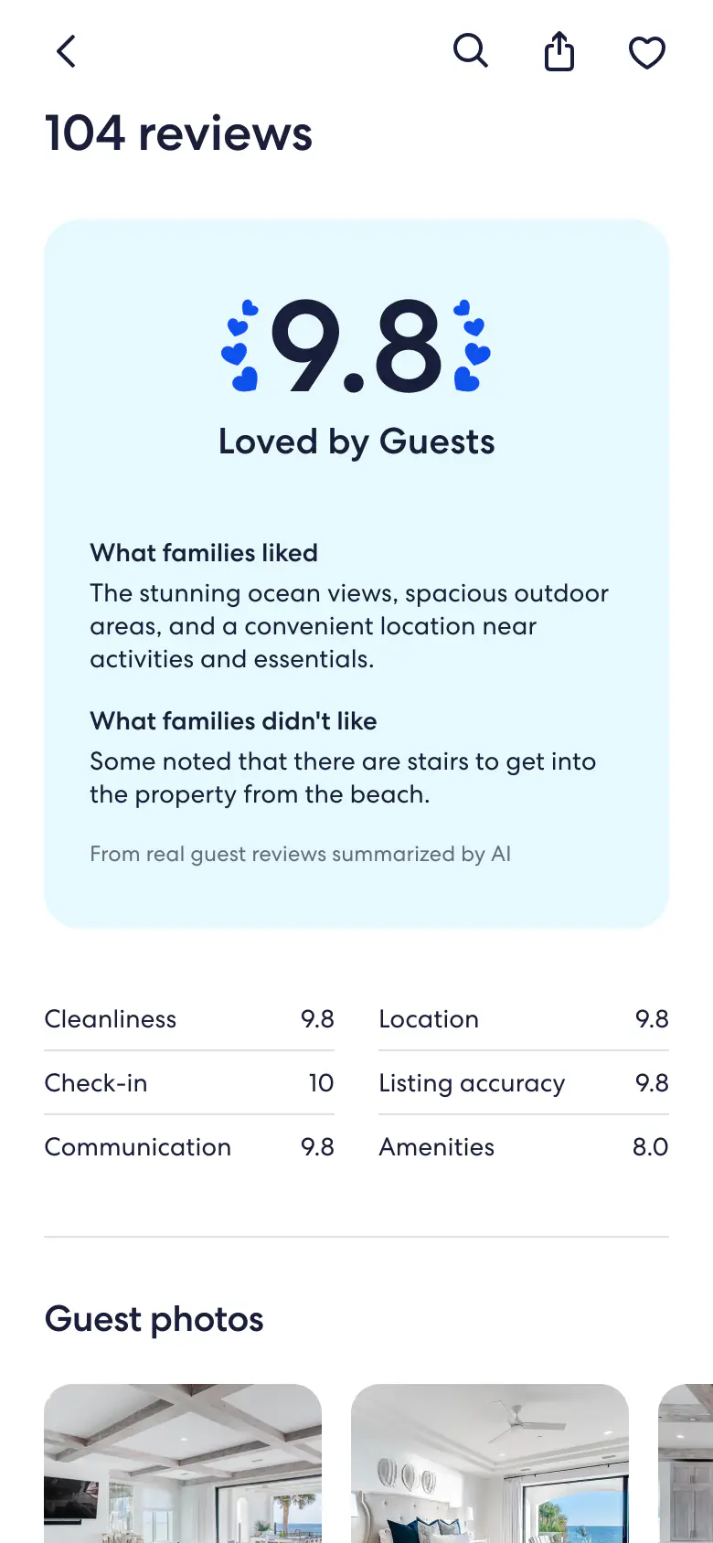Screen dimensions: 713x1543
Task: Click 'From real guest reviews summarized by AI'
Action: [300, 854]
